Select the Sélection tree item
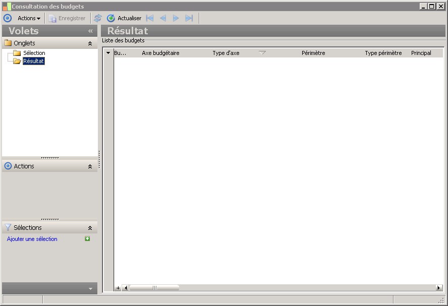Screen dimensions: 448x306 (x=34, y=53)
